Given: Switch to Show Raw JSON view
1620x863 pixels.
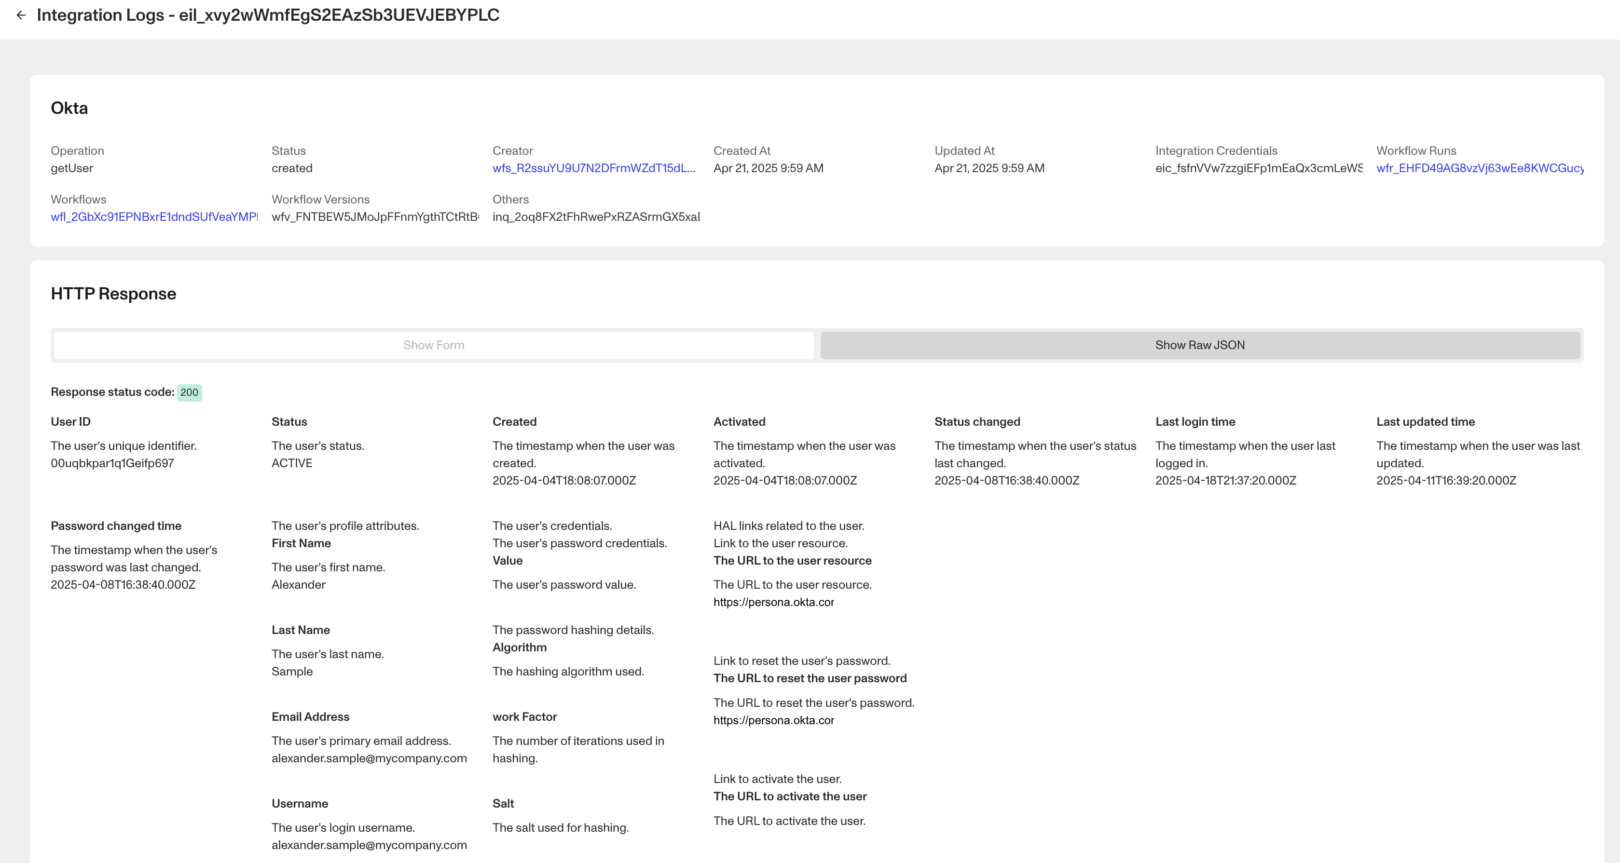Looking at the screenshot, I should pyautogui.click(x=1199, y=345).
